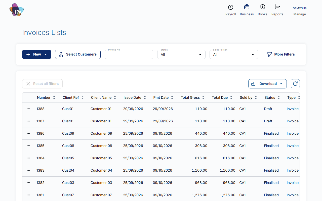322x201 pixels.
Task: Click Reset all filters button
Action: [42, 84]
